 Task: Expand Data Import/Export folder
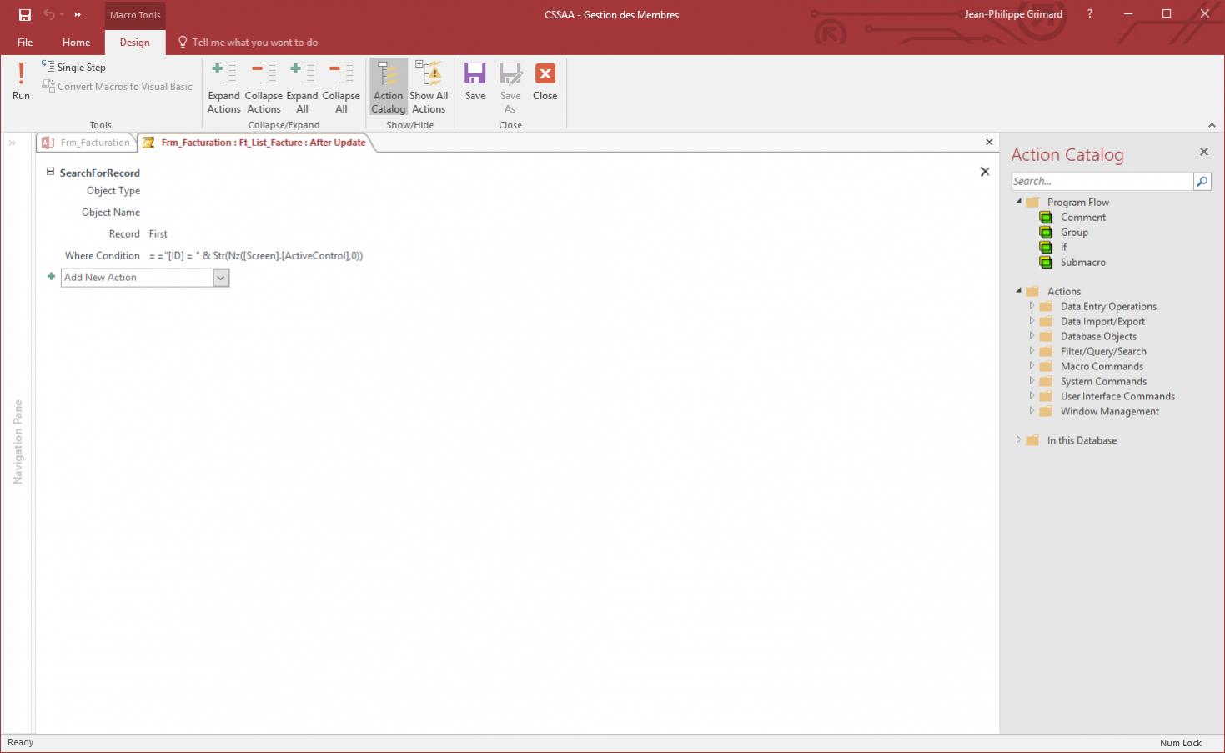[1032, 321]
